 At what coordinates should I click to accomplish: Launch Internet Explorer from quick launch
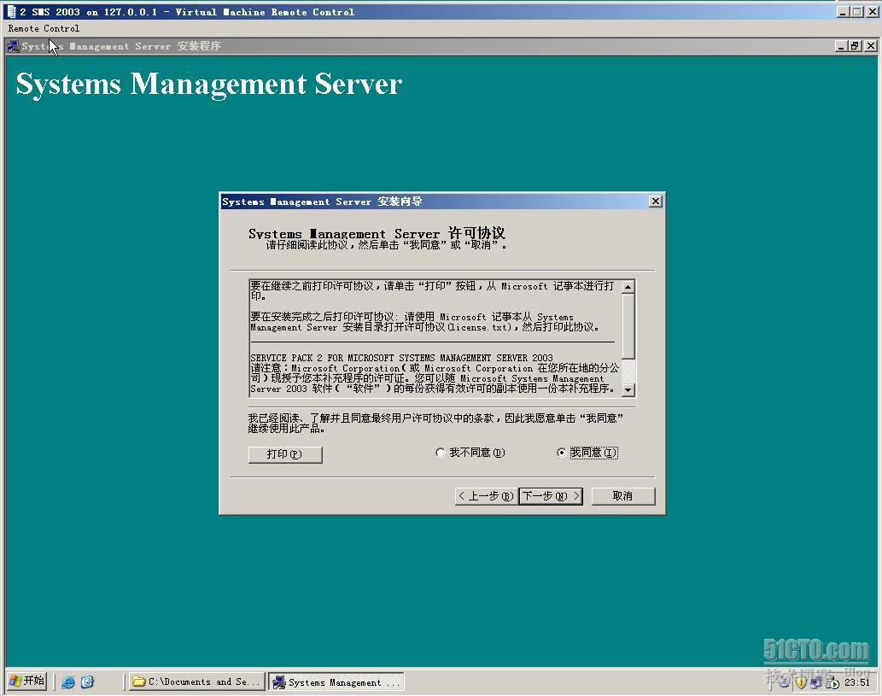click(x=68, y=682)
